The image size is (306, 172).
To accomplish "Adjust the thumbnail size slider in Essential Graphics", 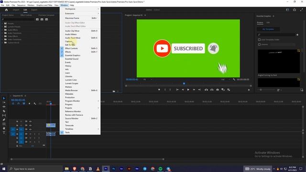I will tap(261, 90).
